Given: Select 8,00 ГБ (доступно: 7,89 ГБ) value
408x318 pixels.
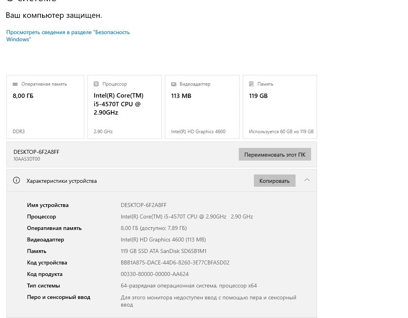Looking at the screenshot, I should pyautogui.click(x=153, y=228).
